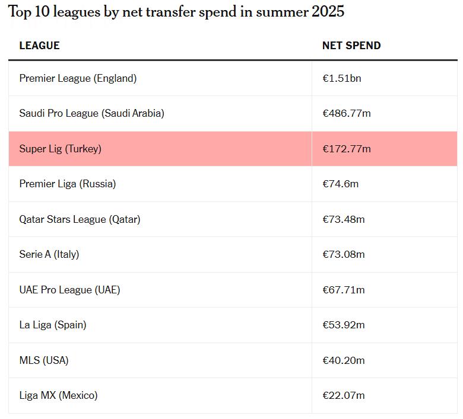463x419 pixels.
Task: Select the €74.6m net spend cell
Action: click(x=340, y=184)
